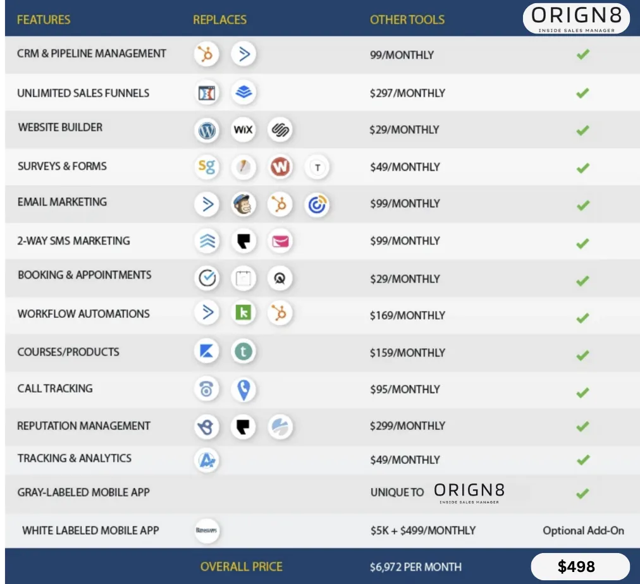The image size is (640, 584).
Task: Select the "$95/MONTHLY" price
Action: tap(405, 389)
